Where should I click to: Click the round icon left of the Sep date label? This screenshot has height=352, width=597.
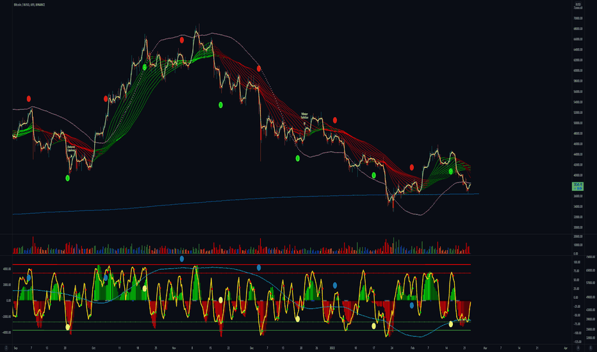coord(6,348)
